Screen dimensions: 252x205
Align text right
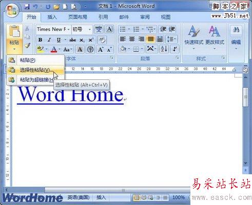pos(141,39)
